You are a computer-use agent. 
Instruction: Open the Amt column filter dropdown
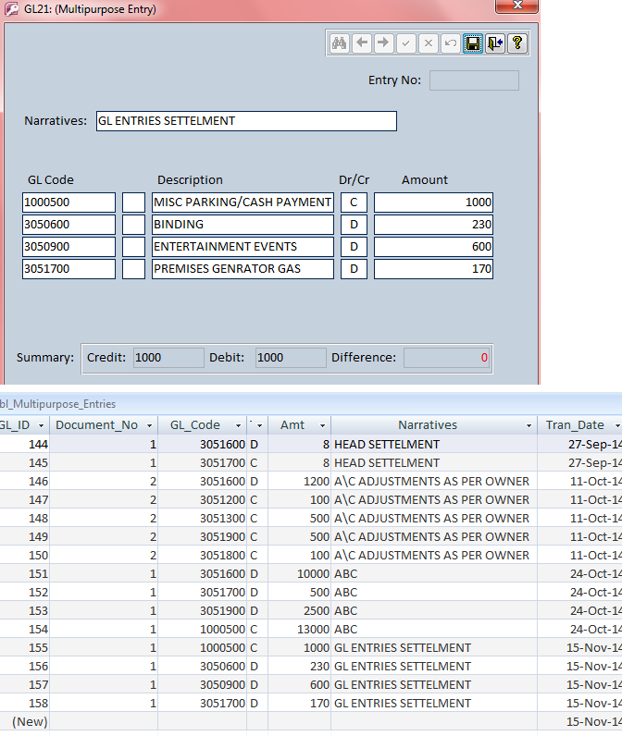[322, 425]
